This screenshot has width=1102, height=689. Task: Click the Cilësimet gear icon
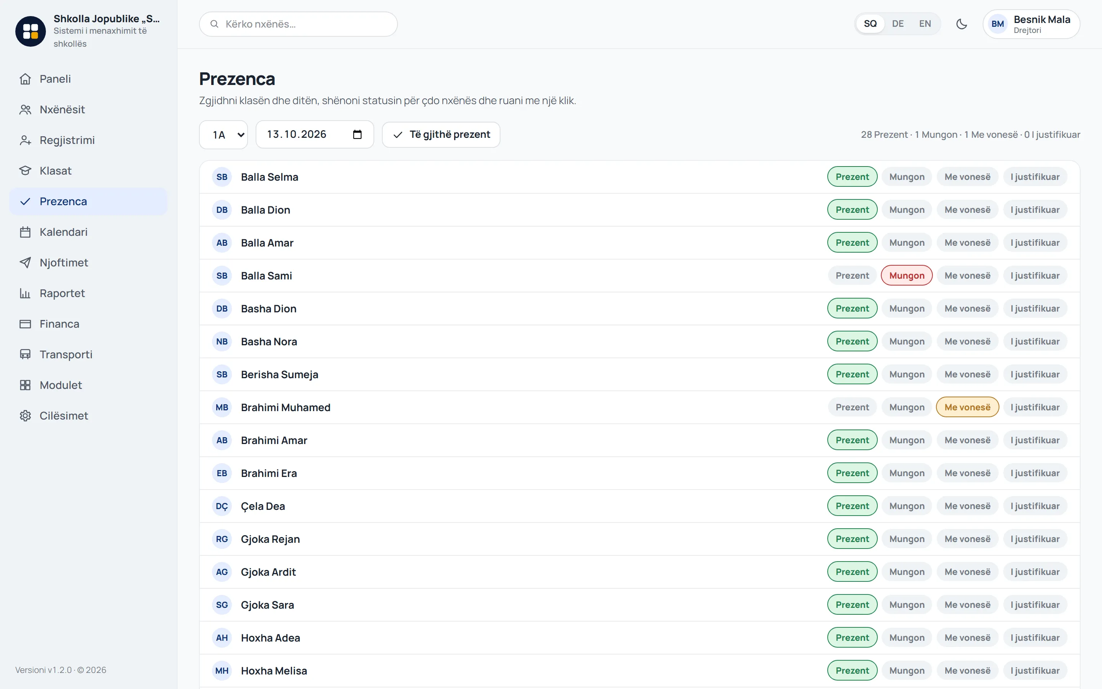(26, 416)
